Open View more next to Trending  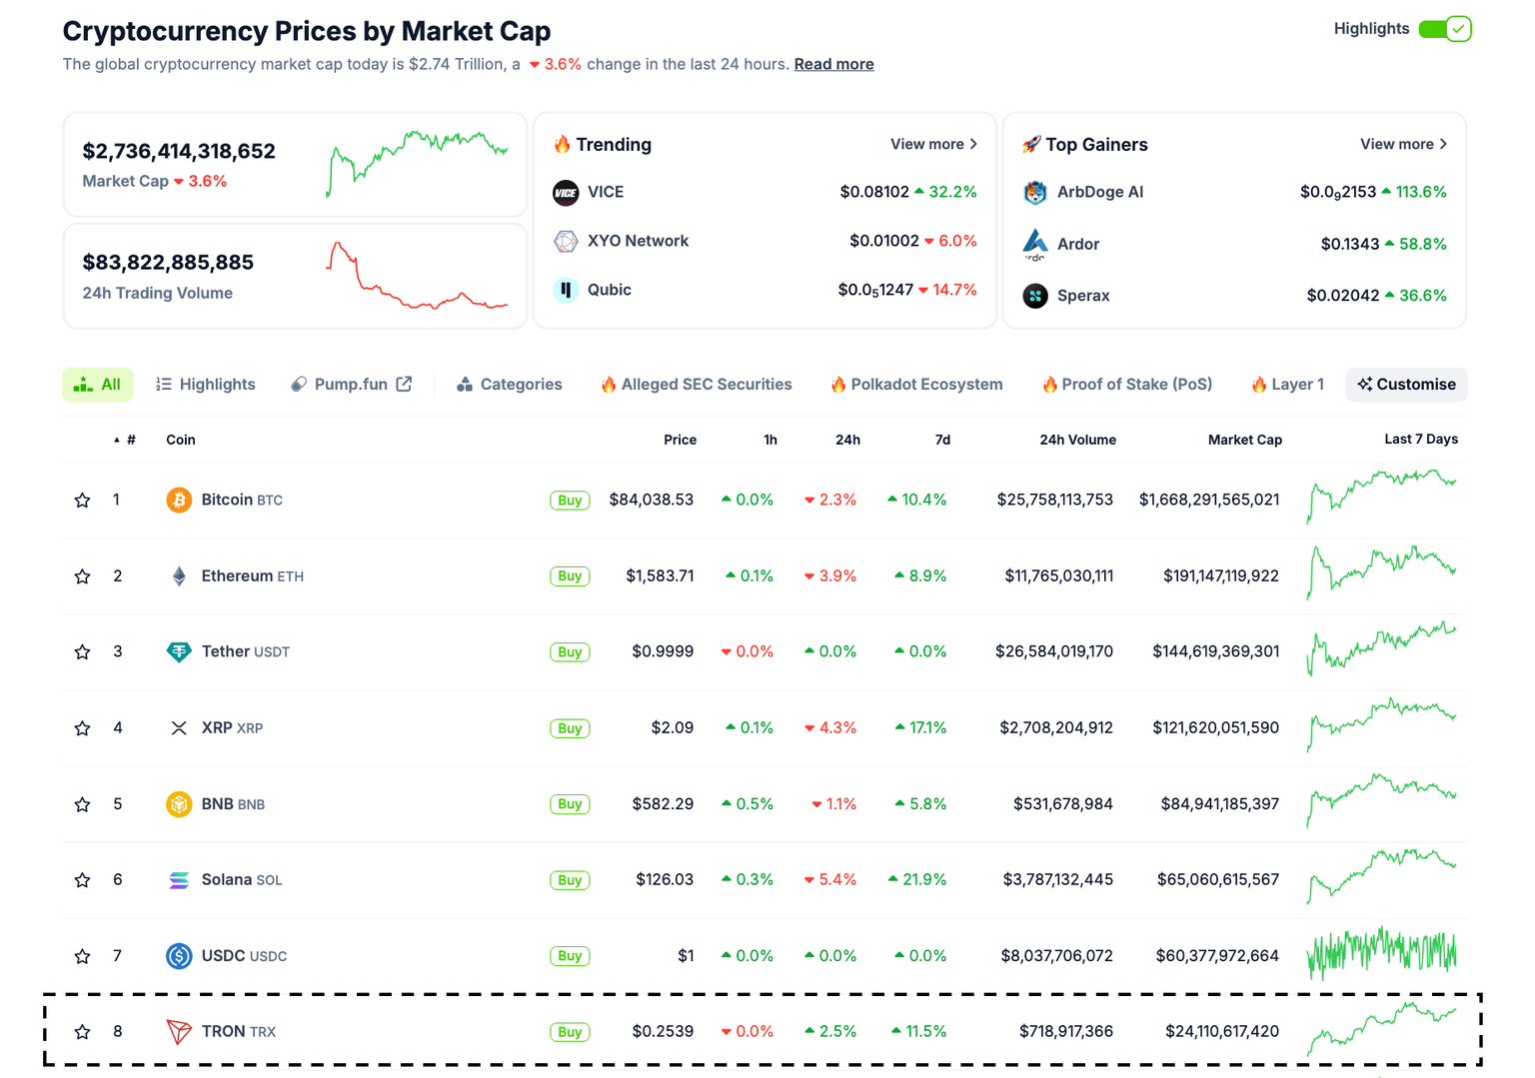(932, 144)
